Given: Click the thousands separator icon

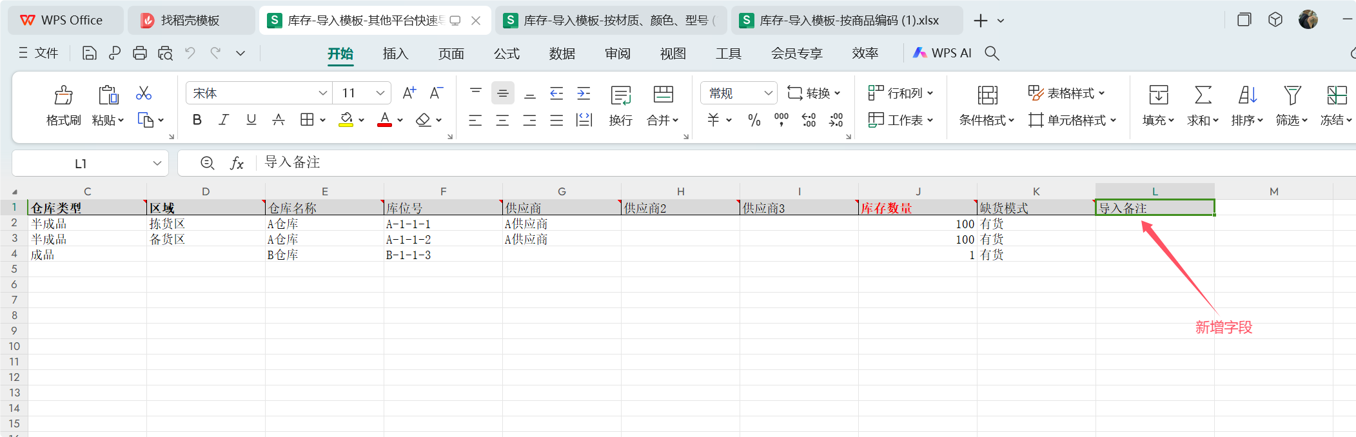Looking at the screenshot, I should point(781,120).
